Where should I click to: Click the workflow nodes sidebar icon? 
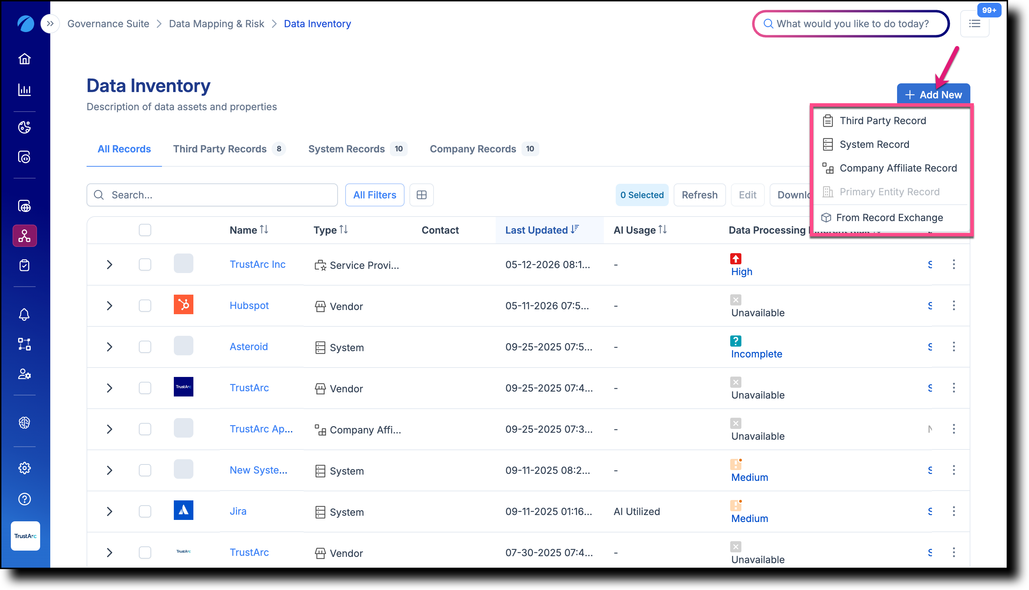click(x=25, y=345)
